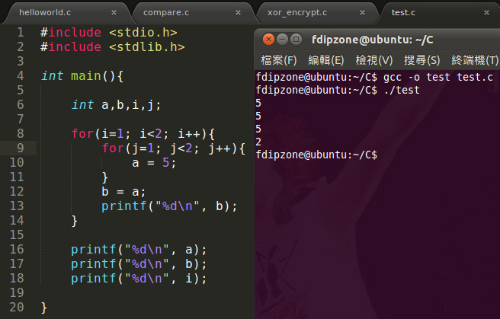Click the outer for(i=1; i<2; i++){ line
500x319 pixels.
143,134
